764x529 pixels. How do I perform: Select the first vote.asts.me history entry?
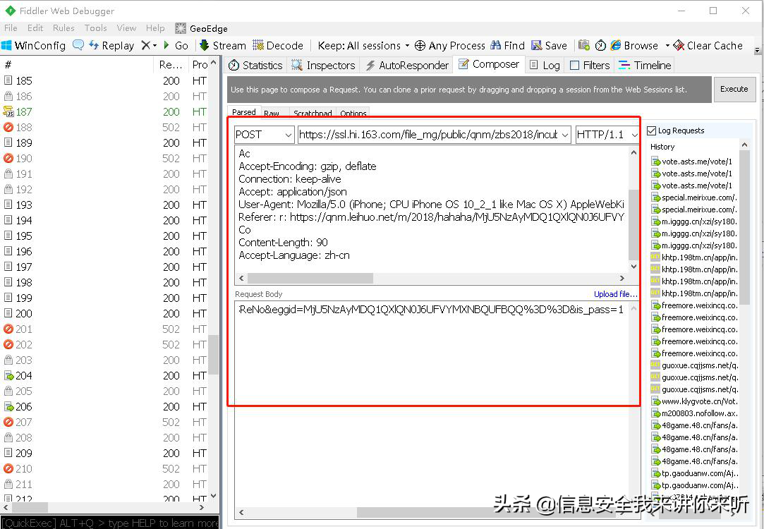694,162
